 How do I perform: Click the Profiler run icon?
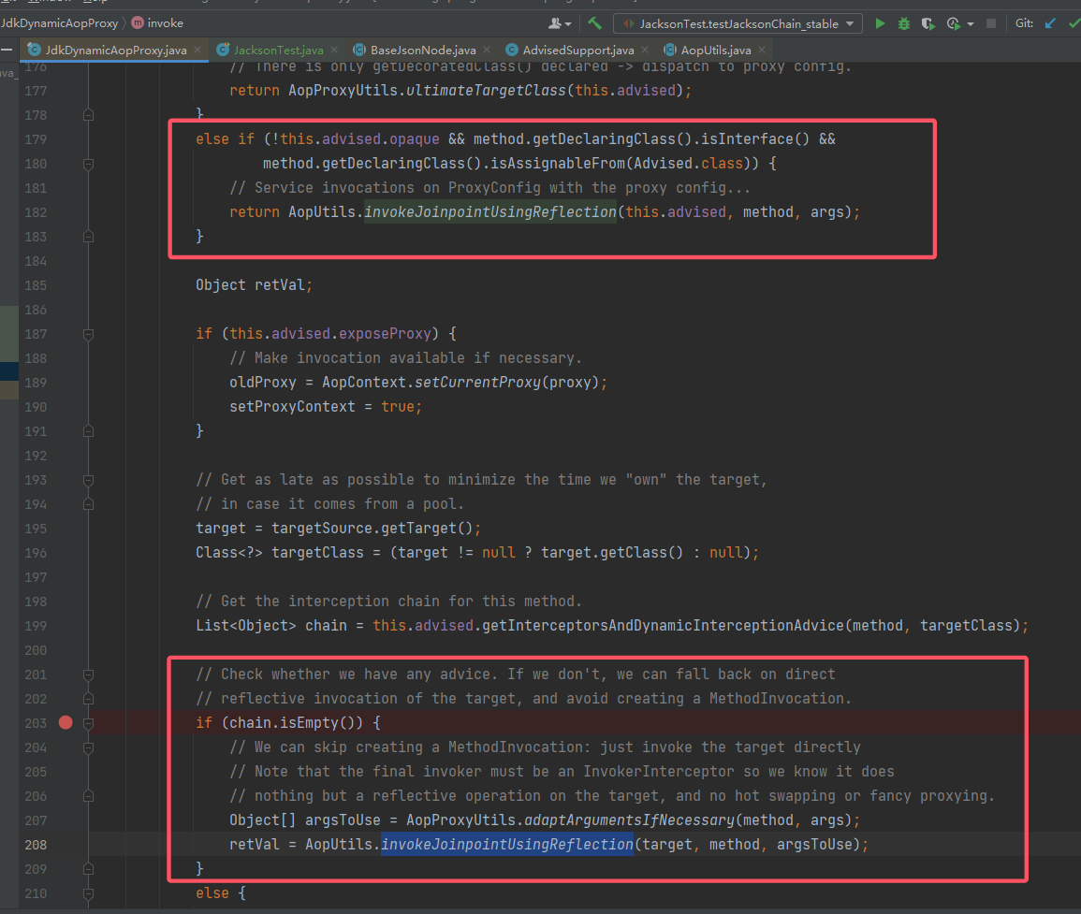coord(954,23)
